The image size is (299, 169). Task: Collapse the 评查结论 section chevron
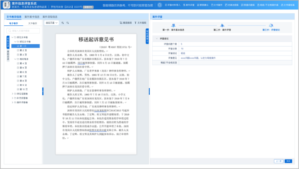[x=157, y=39]
